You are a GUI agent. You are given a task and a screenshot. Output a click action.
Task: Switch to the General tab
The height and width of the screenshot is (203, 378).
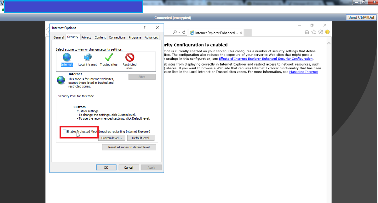(x=59, y=37)
